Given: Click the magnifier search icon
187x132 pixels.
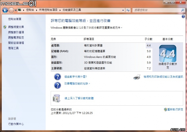Looking at the screenshot, I should point(182,10).
